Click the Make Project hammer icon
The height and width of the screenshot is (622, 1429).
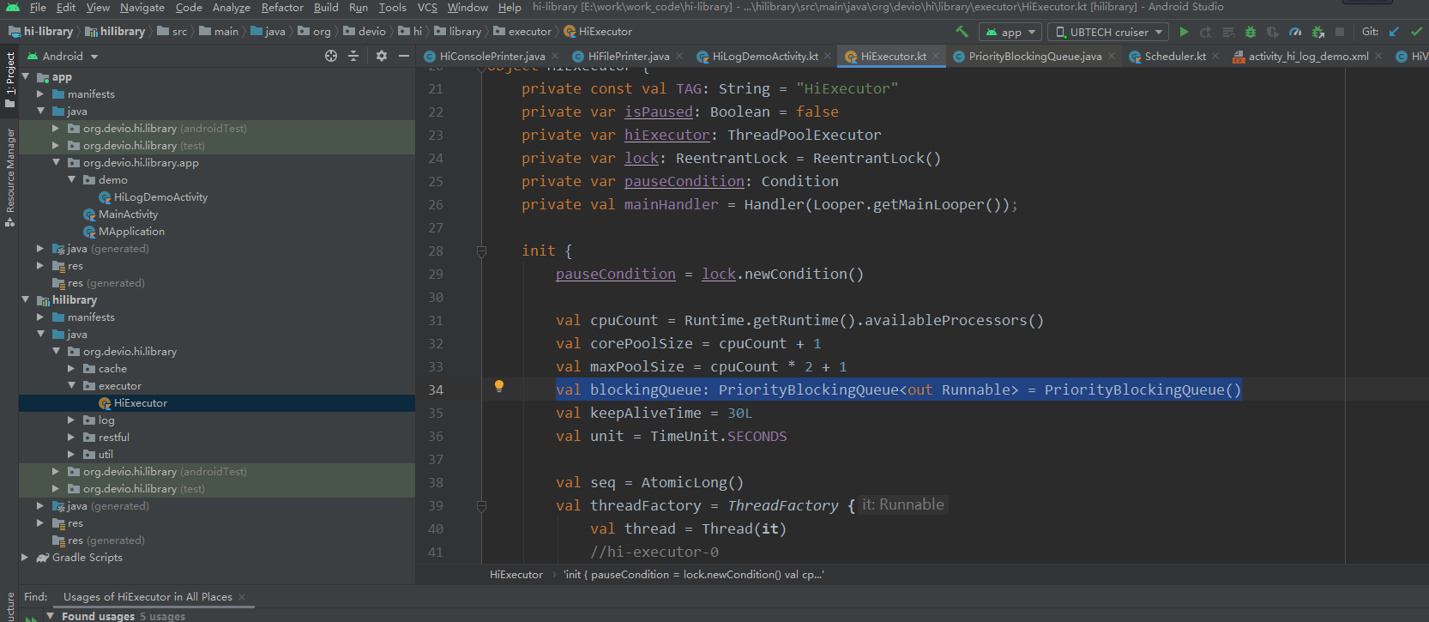[962, 32]
